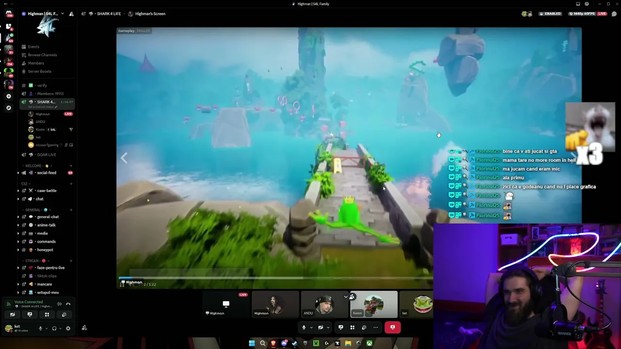Screen dimensions: 621x349
Task: Leave voice via Voice Connected hang-up icon
Action: 68,304
